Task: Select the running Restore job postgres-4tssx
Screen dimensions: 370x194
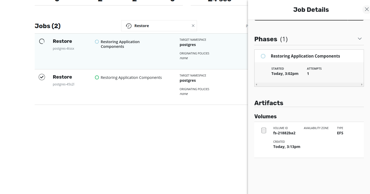Action: 62,41
